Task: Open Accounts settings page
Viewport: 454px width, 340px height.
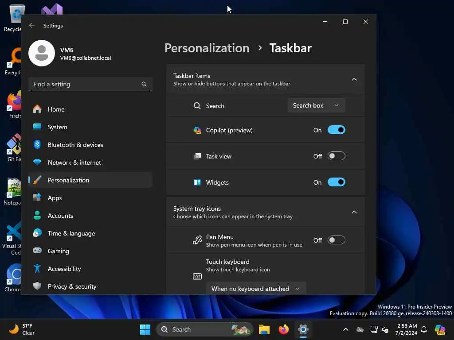Action: click(90, 216)
